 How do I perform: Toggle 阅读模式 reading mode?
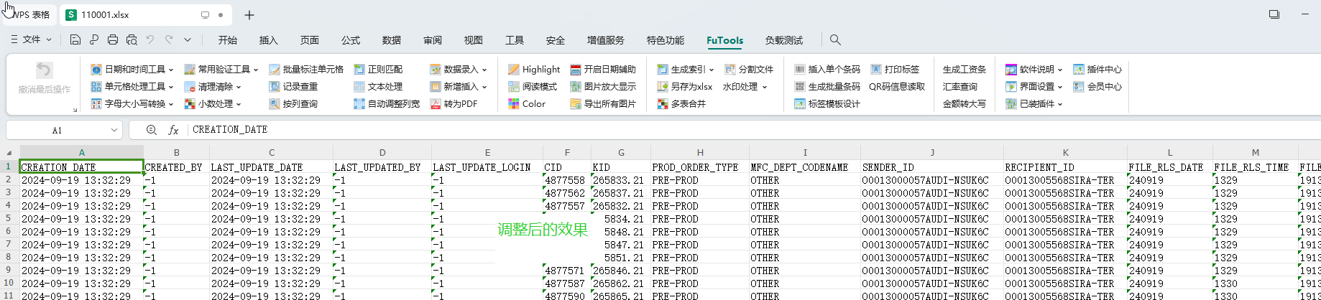[533, 87]
